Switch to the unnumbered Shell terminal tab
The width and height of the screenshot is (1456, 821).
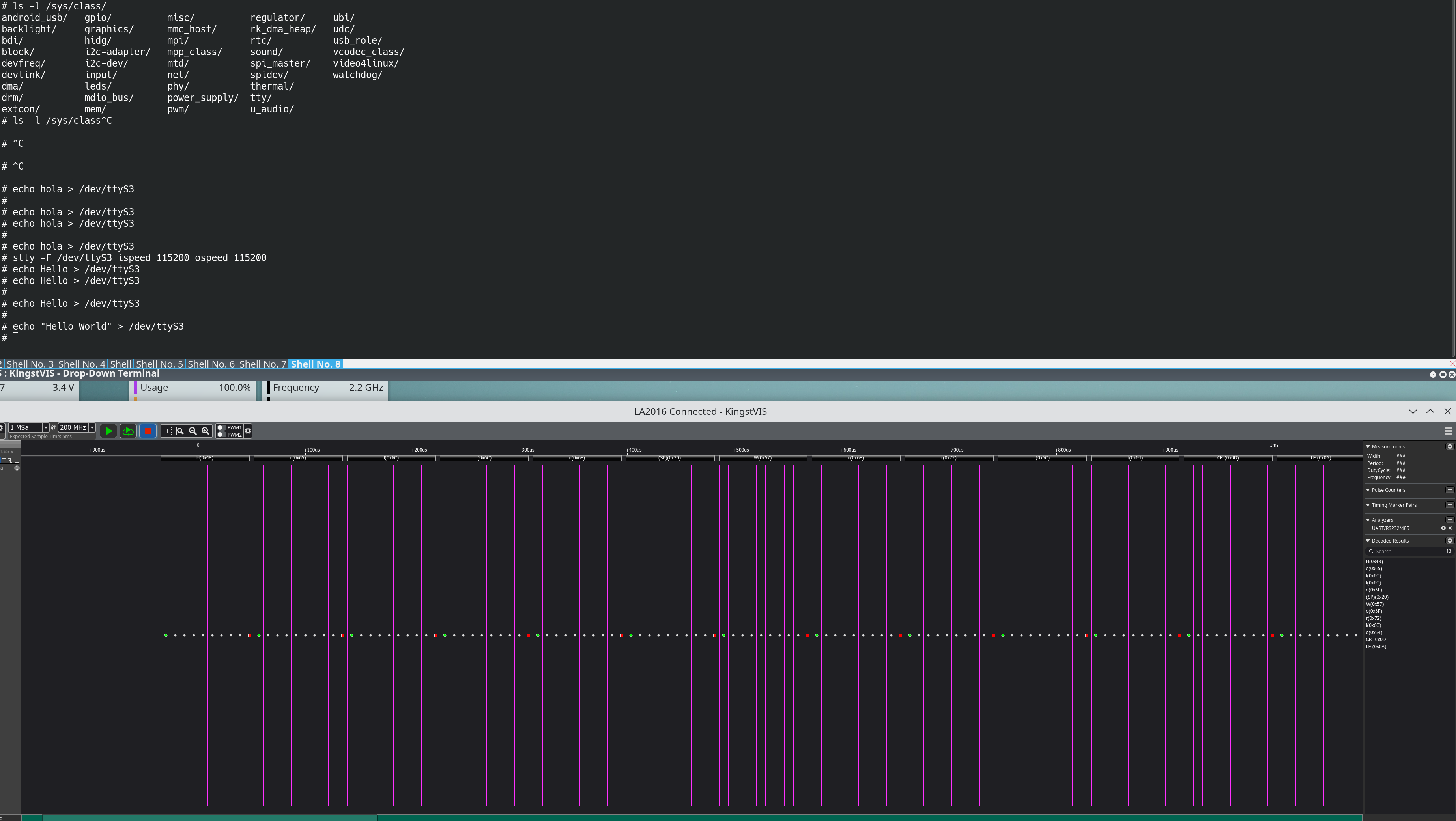(x=120, y=364)
